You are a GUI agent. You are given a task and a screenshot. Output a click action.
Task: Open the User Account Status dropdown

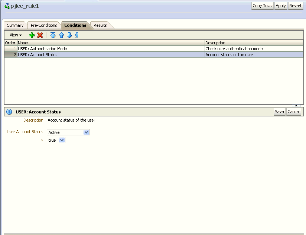[x=86, y=132]
